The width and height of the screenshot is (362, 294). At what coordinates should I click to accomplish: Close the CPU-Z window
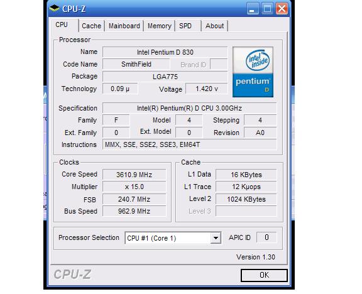click(282, 9)
